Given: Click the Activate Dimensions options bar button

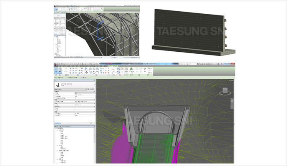Looking at the screenshot, I should (83, 78).
